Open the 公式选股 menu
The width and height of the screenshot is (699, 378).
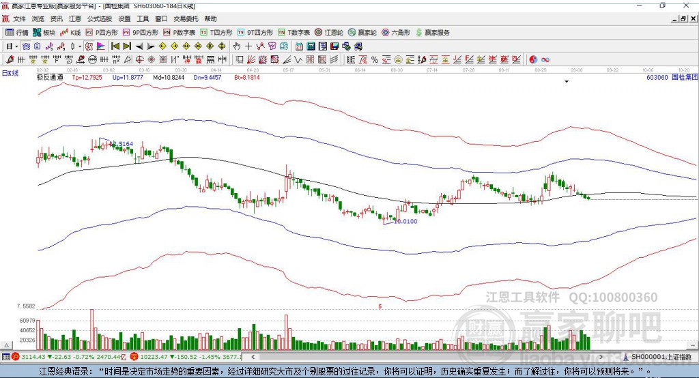pyautogui.click(x=100, y=18)
